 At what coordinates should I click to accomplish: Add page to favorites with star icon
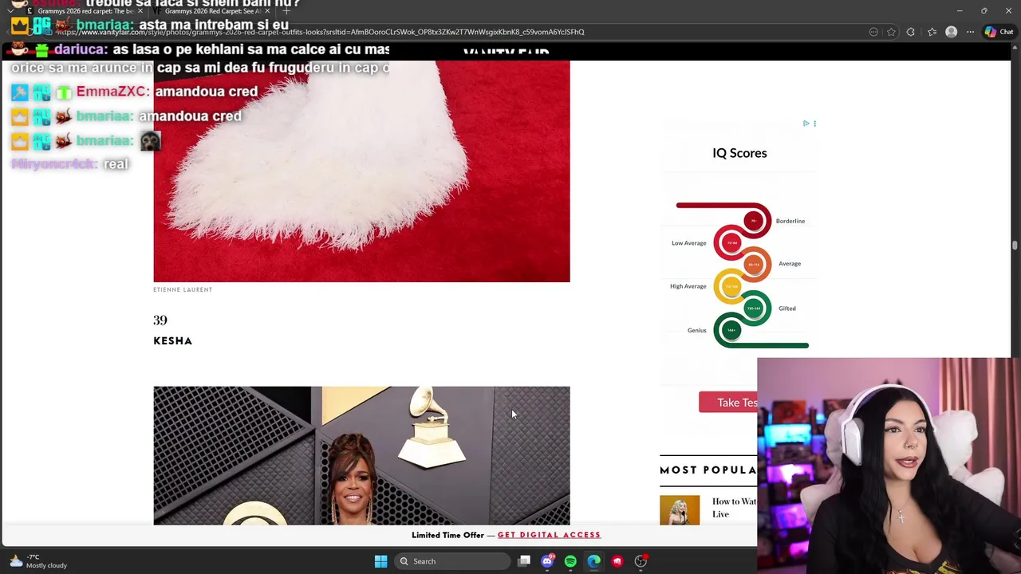pyautogui.click(x=891, y=32)
